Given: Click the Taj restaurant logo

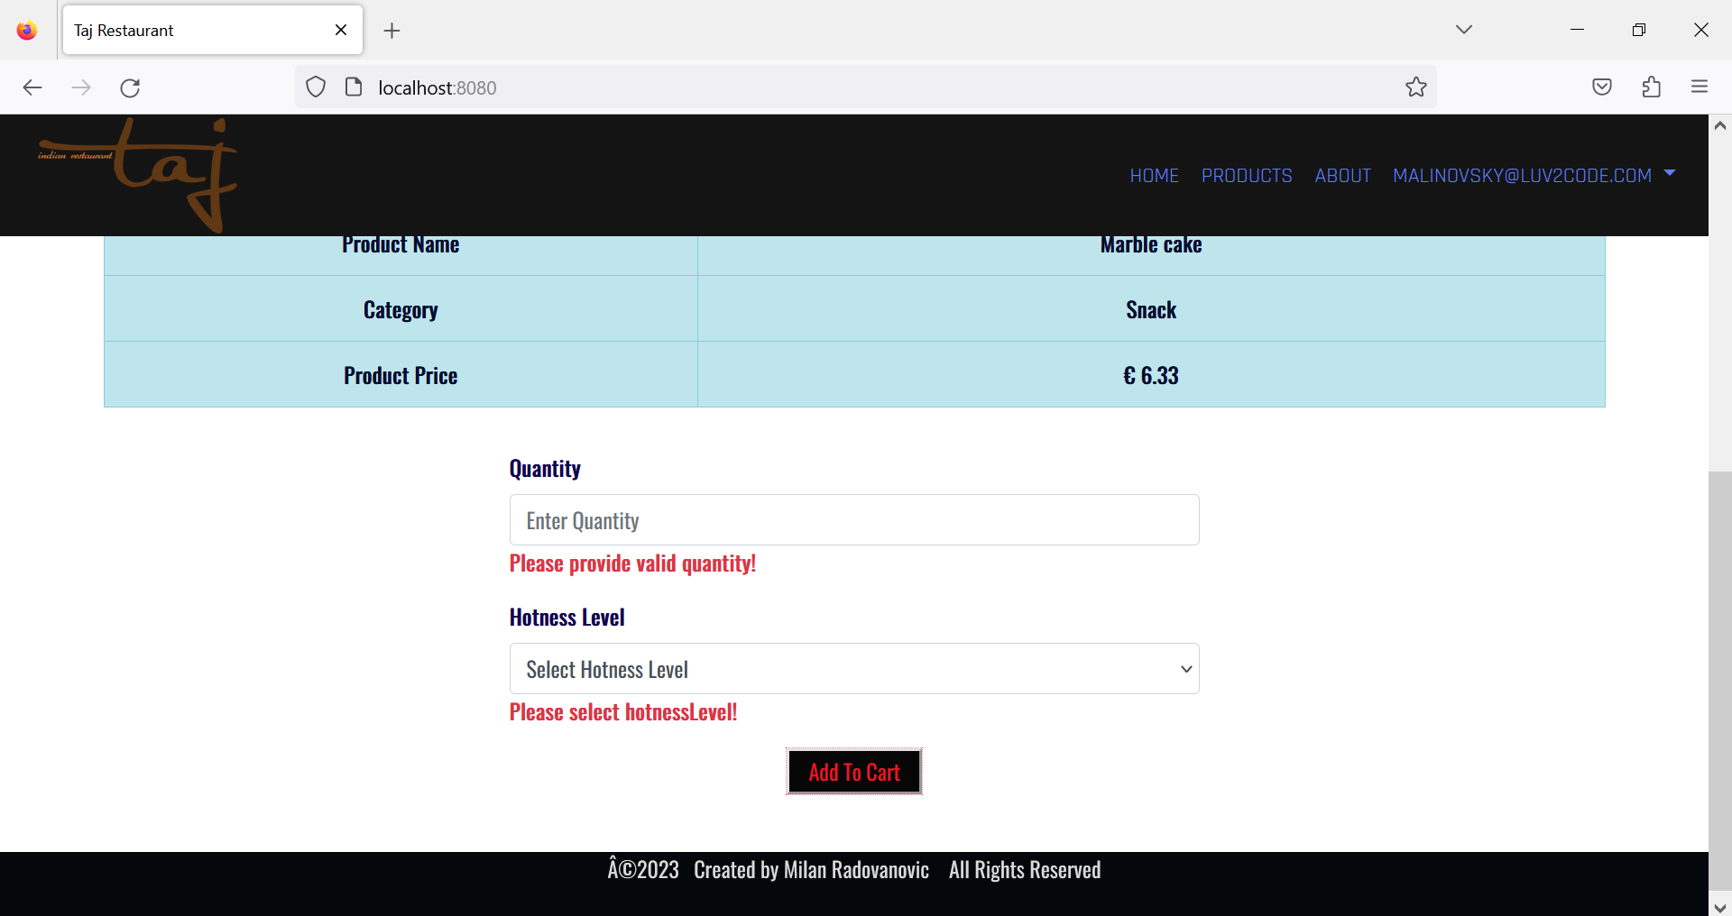Looking at the screenshot, I should [137, 174].
